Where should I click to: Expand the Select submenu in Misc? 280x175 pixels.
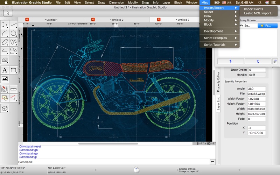(x=219, y=12)
